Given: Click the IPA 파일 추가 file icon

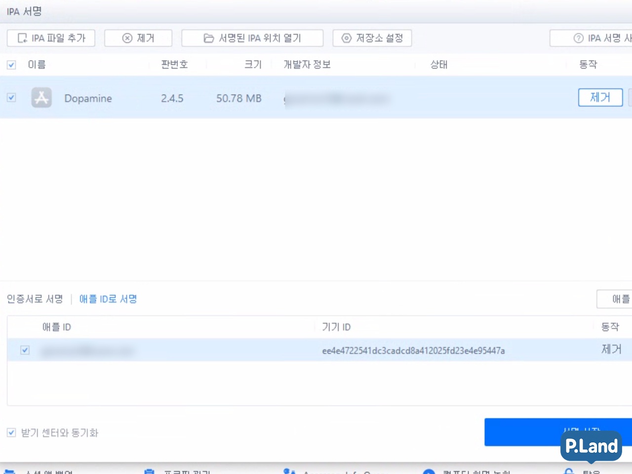Looking at the screenshot, I should (x=22, y=38).
